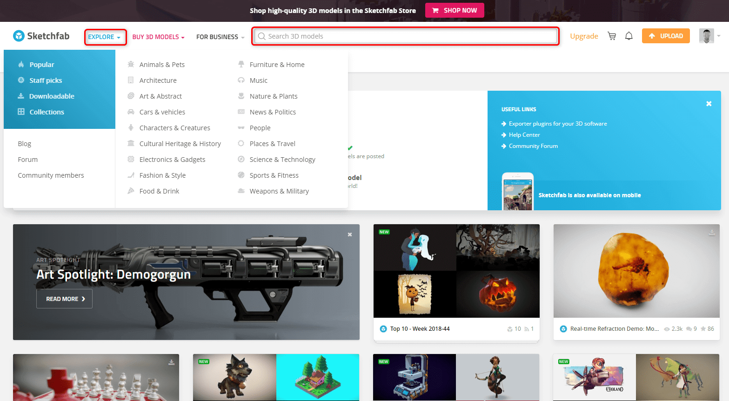Open the low-poly cabin island thumbnail
729x401 pixels.
point(318,377)
